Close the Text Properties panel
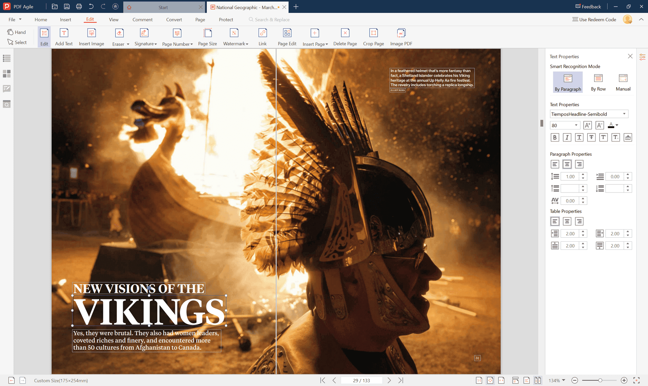This screenshot has height=386, width=648. click(x=630, y=56)
